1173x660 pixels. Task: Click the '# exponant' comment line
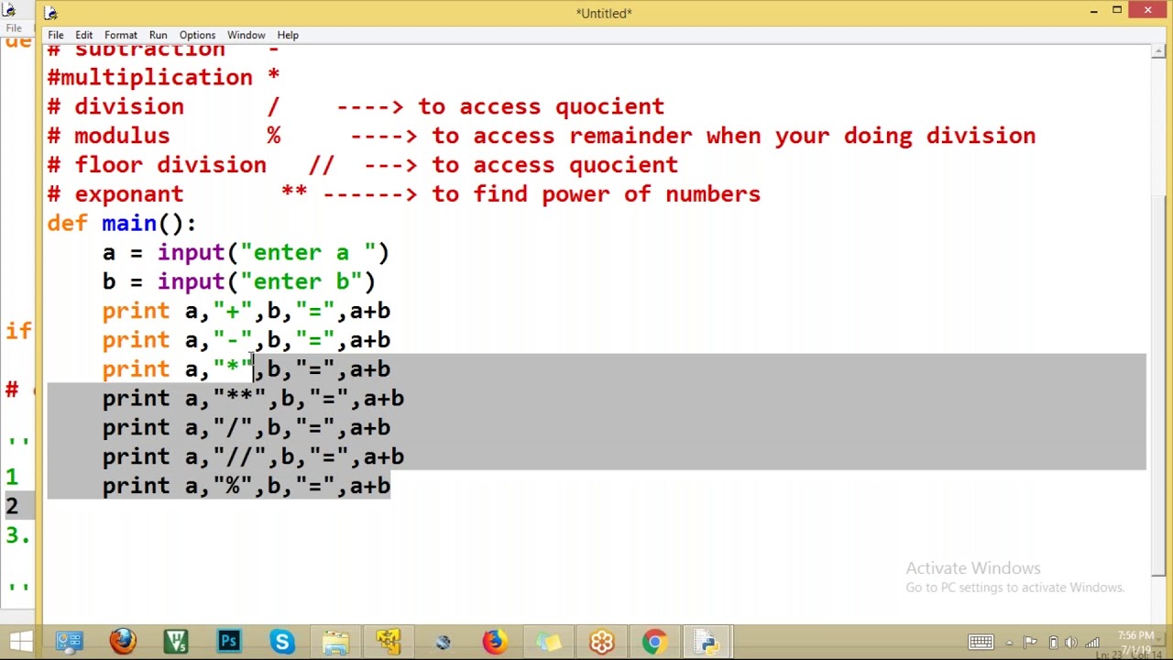tap(403, 195)
